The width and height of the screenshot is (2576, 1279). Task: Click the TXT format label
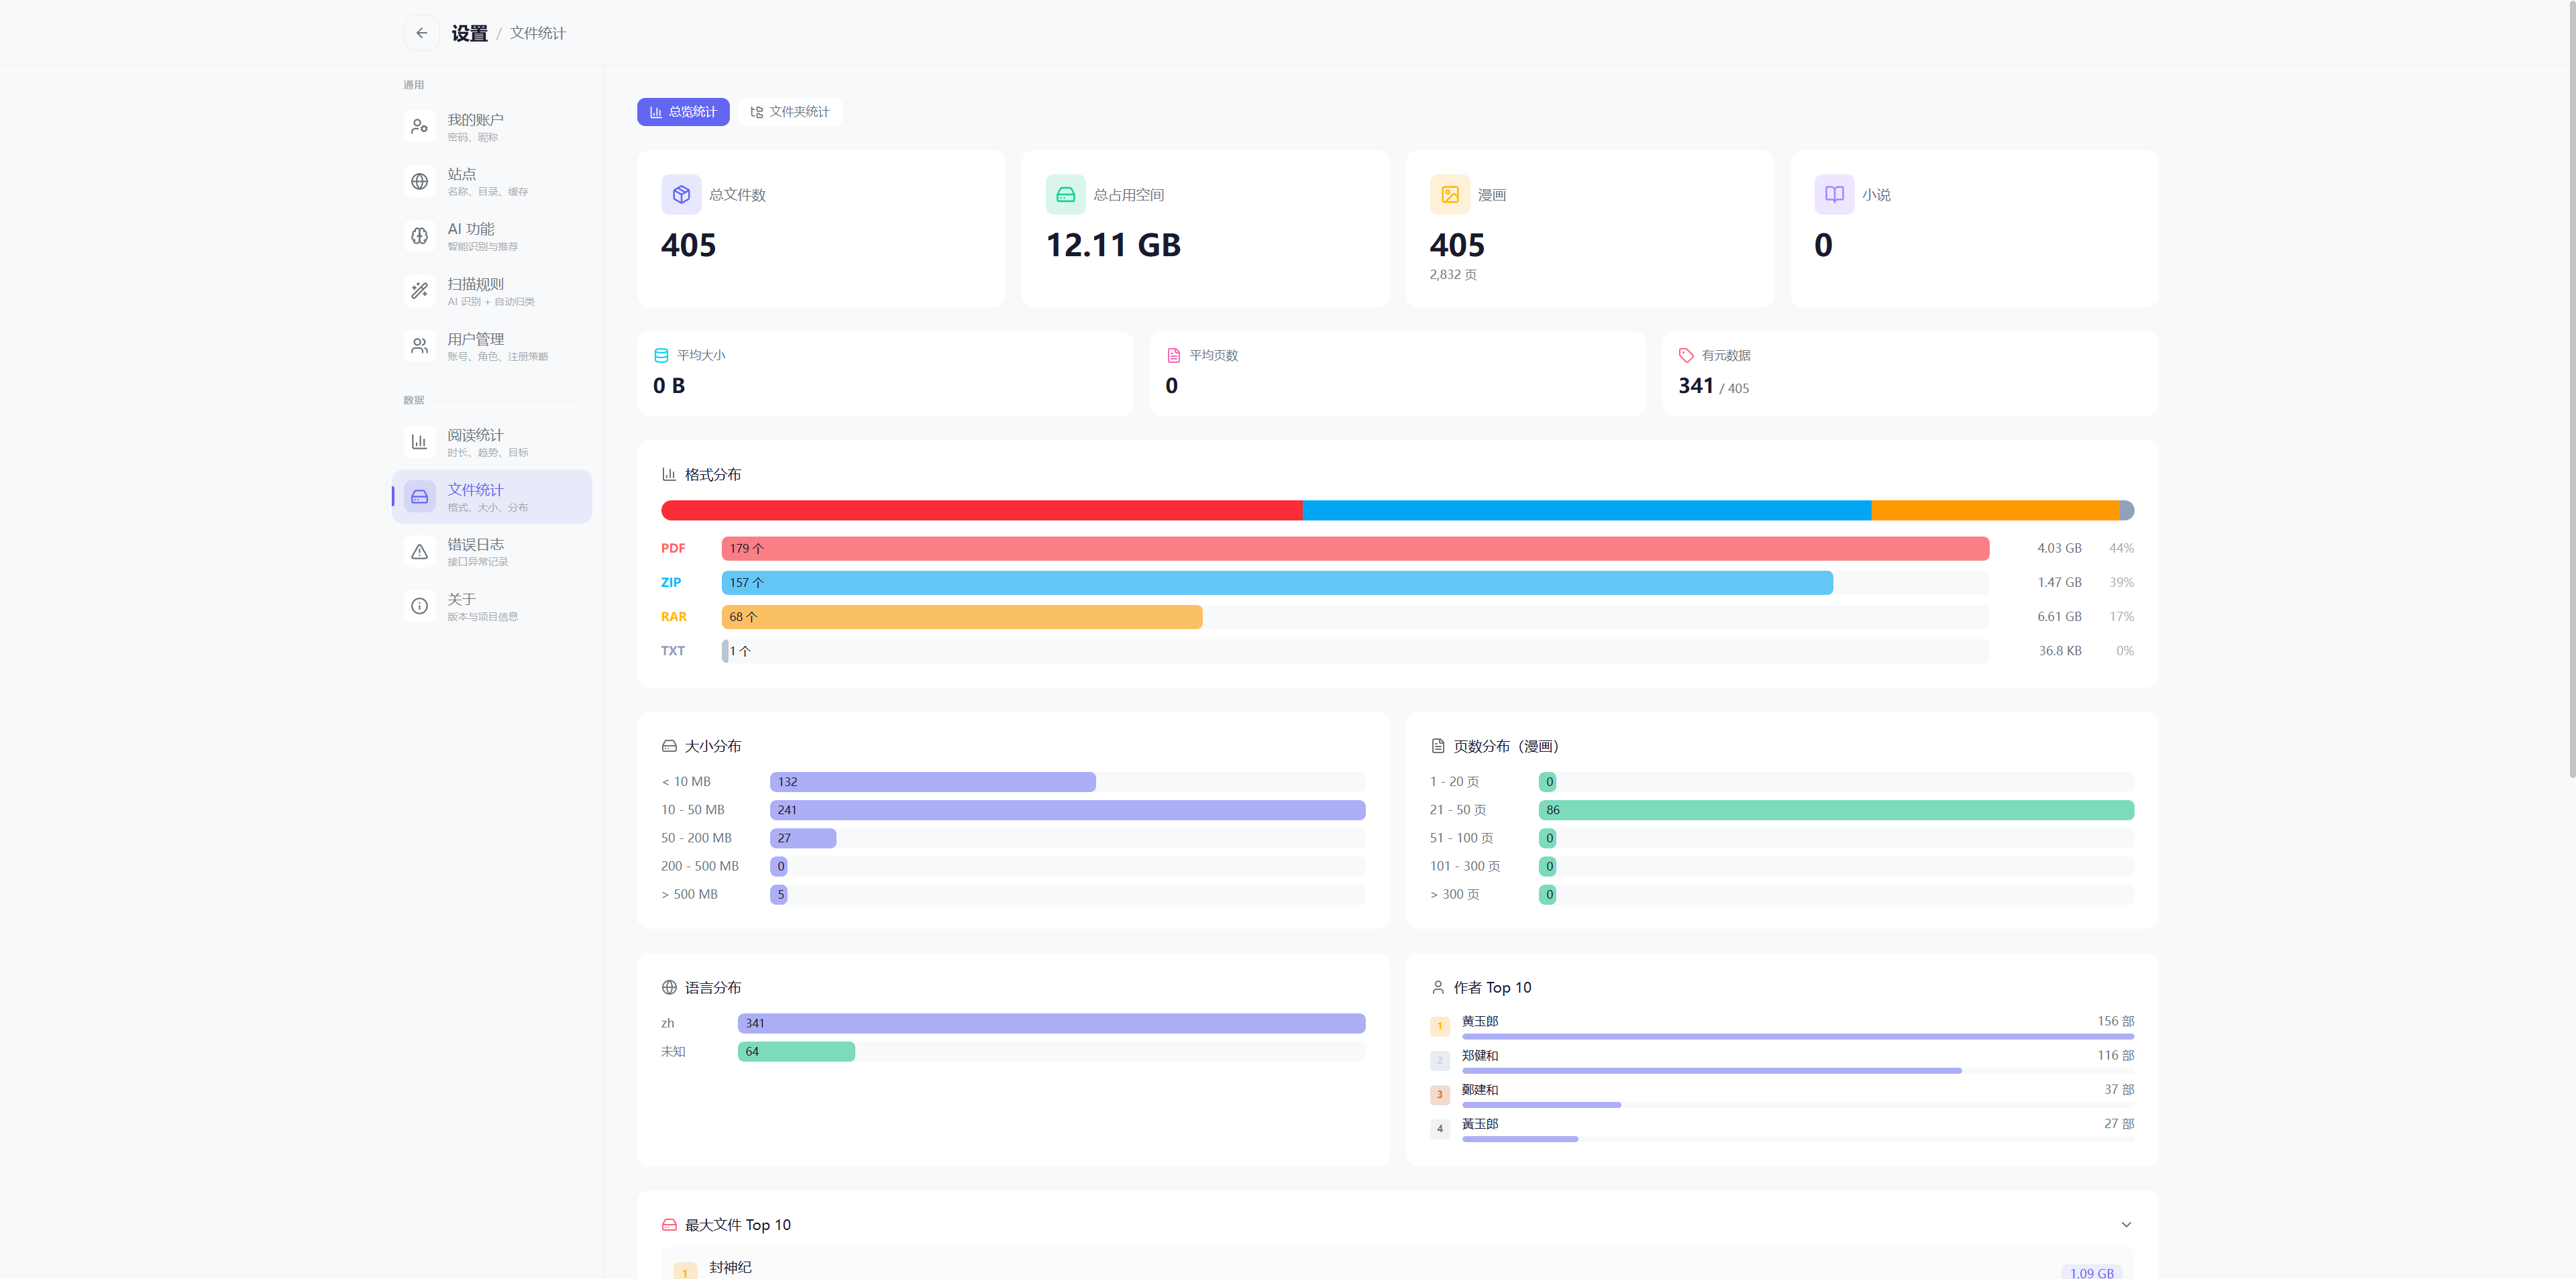coord(673,651)
